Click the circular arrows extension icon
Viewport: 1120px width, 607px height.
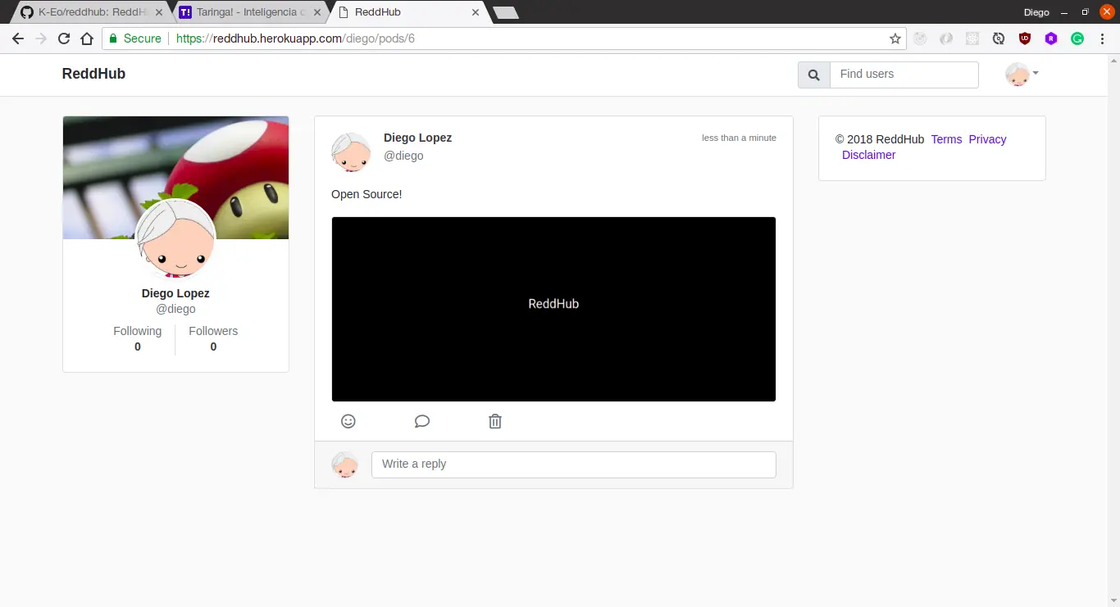pos(999,39)
